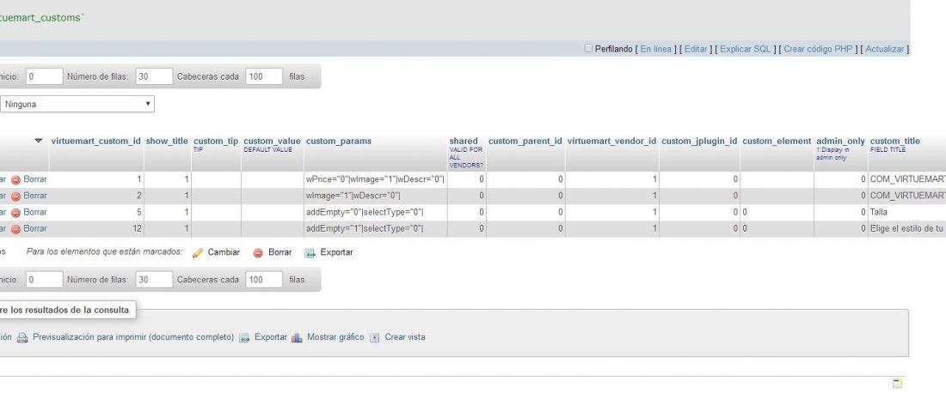The height and width of the screenshot is (405, 946).
Task: Click the Borrar icon in row id 1
Action: click(16, 179)
